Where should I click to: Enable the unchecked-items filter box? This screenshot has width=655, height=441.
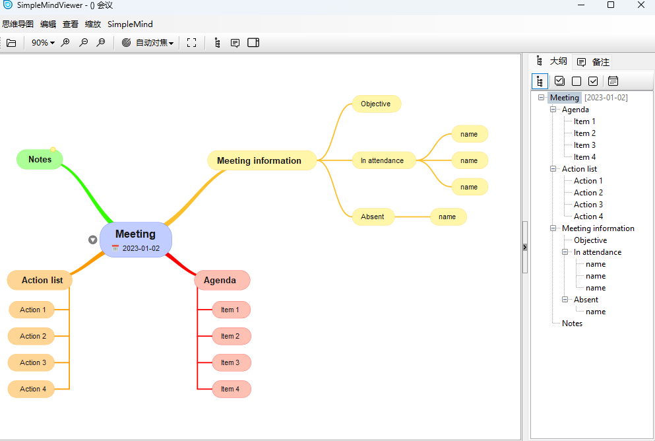577,81
